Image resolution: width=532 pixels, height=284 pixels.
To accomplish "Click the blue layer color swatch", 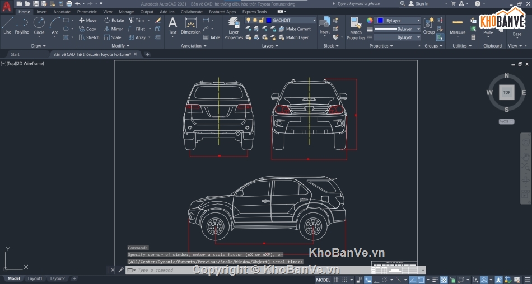I will (269, 20).
